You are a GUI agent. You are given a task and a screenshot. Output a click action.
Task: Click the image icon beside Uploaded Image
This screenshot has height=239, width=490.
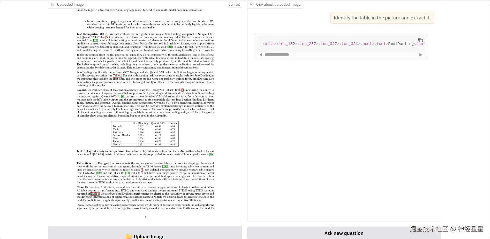coord(53,4)
